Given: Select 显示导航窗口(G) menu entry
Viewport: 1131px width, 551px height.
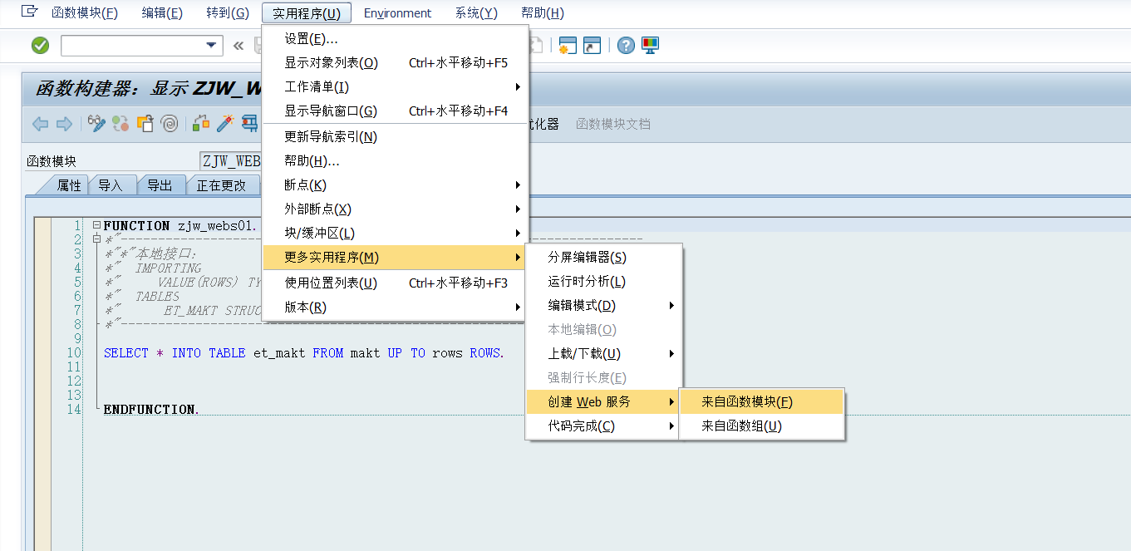Looking at the screenshot, I should point(395,111).
